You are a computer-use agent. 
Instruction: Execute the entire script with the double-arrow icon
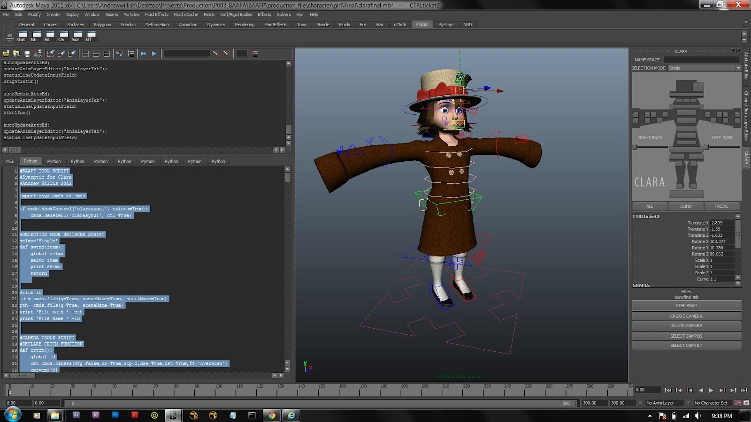pyautogui.click(x=144, y=53)
